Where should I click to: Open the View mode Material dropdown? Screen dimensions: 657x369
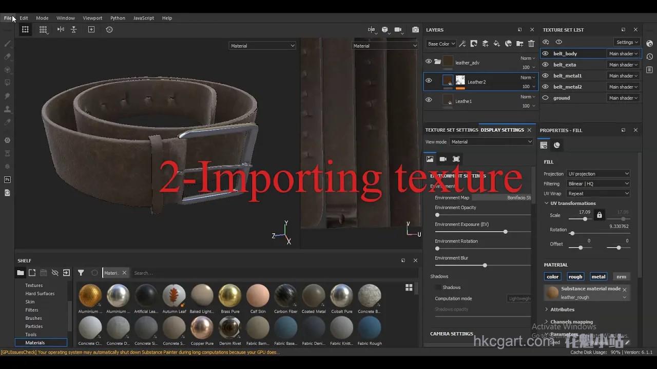(x=492, y=142)
